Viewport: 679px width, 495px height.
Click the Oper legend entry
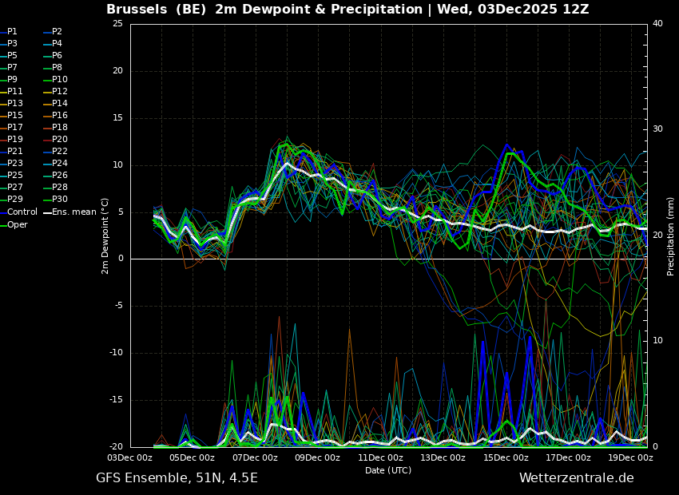click(x=18, y=225)
